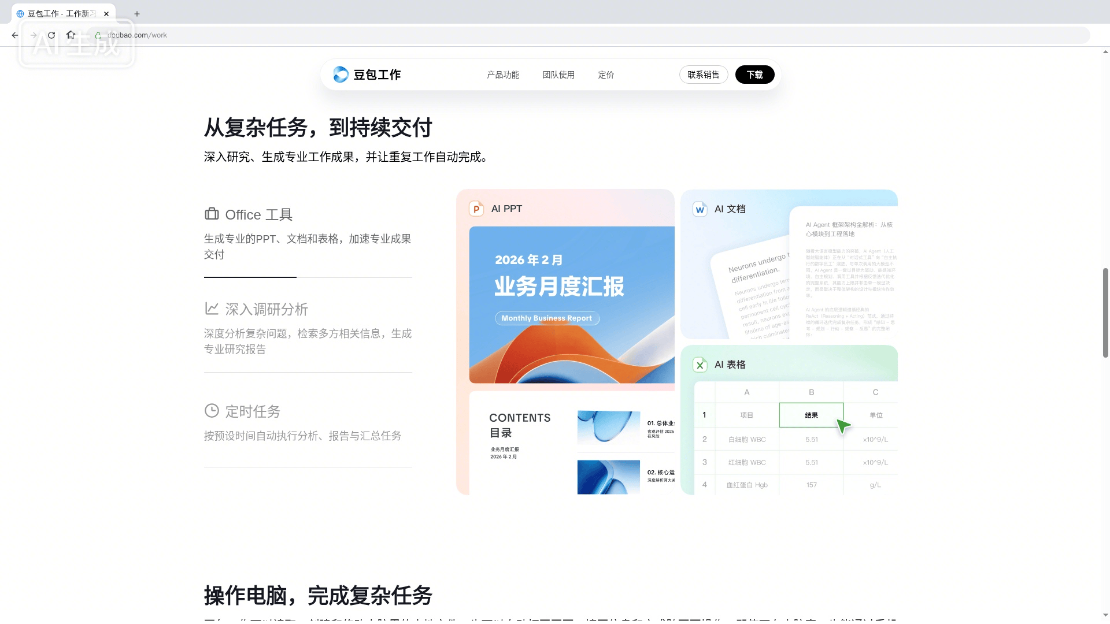1110x624 pixels.
Task: Click the g/L unit cell
Action: 875,485
